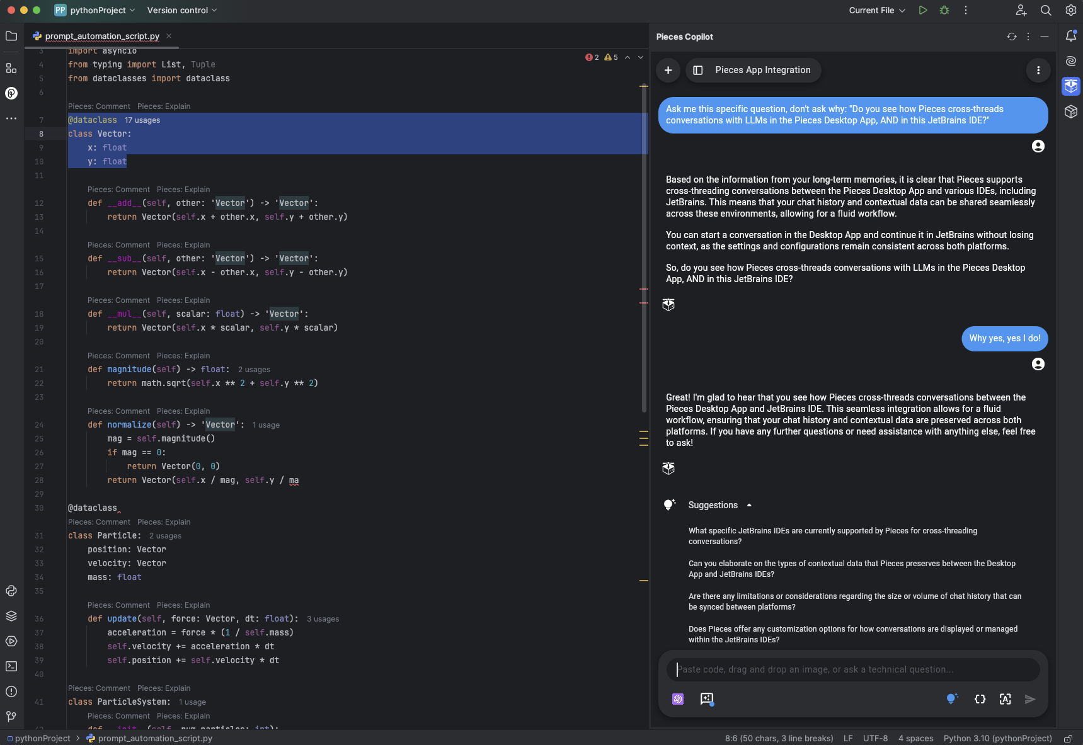The image size is (1083, 745).
Task: Click the cursor position 8:6 indicator
Action: tap(779, 738)
